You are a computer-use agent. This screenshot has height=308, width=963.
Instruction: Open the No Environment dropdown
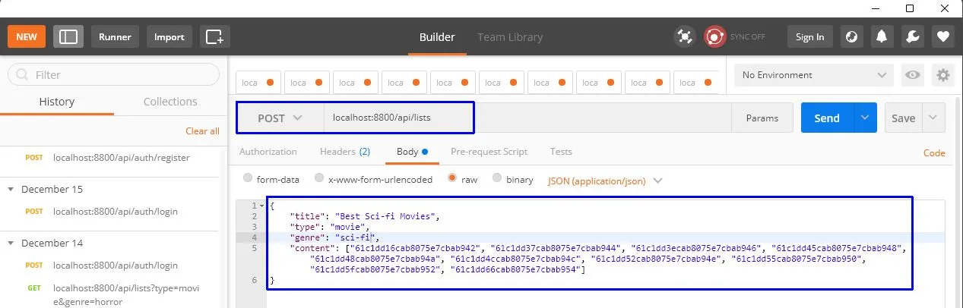pos(814,75)
